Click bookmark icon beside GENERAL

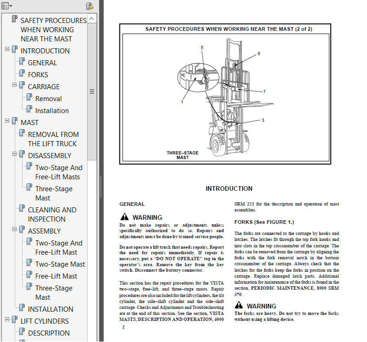tap(22, 61)
